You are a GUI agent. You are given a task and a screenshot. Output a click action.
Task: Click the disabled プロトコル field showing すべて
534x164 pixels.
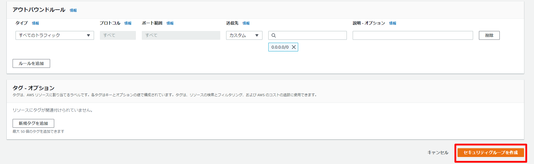118,35
